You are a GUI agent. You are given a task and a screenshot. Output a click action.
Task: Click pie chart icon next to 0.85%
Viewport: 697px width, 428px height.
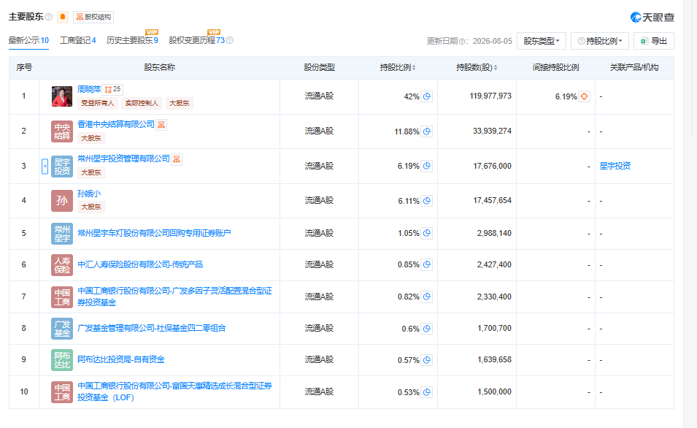[x=427, y=264]
